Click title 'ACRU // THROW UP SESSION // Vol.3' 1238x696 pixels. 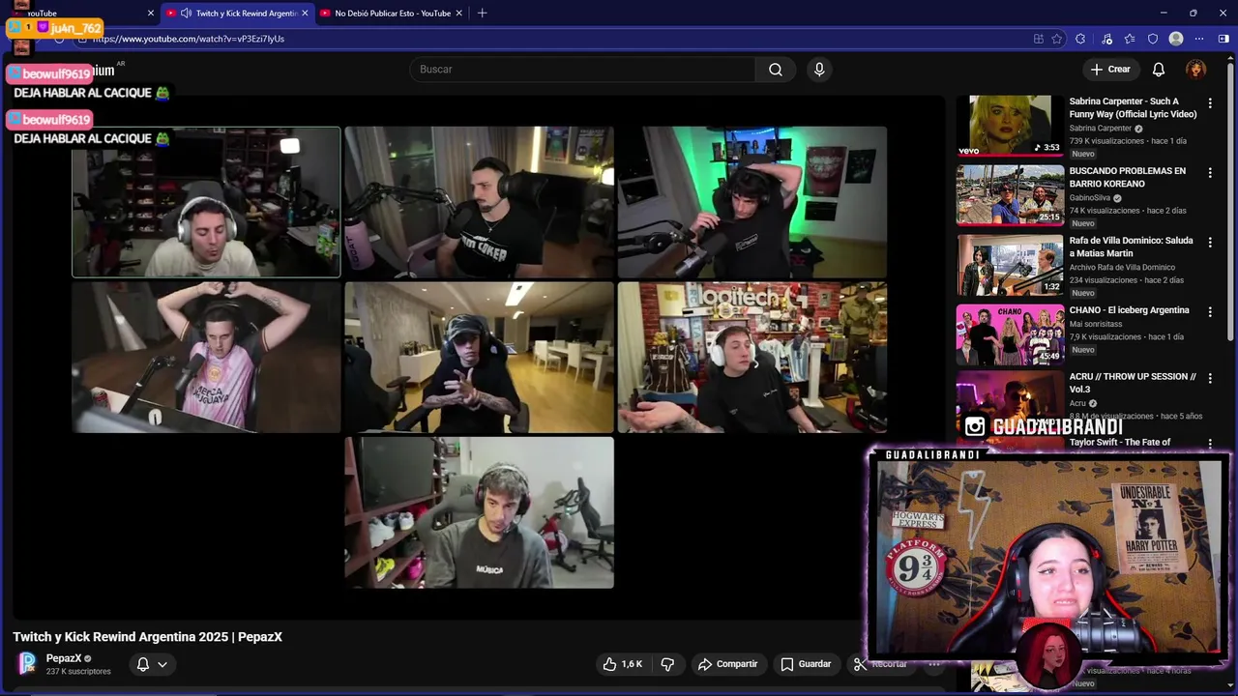click(1133, 383)
